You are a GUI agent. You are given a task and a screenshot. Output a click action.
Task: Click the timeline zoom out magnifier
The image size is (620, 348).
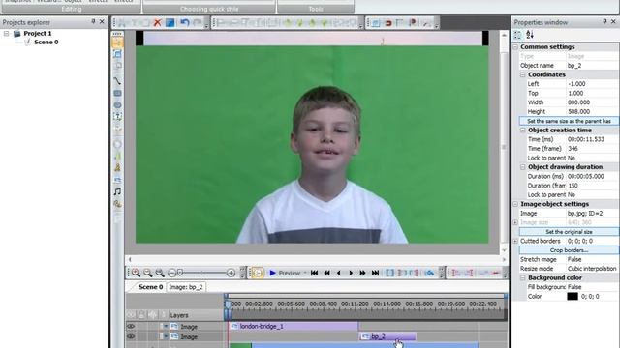click(148, 273)
